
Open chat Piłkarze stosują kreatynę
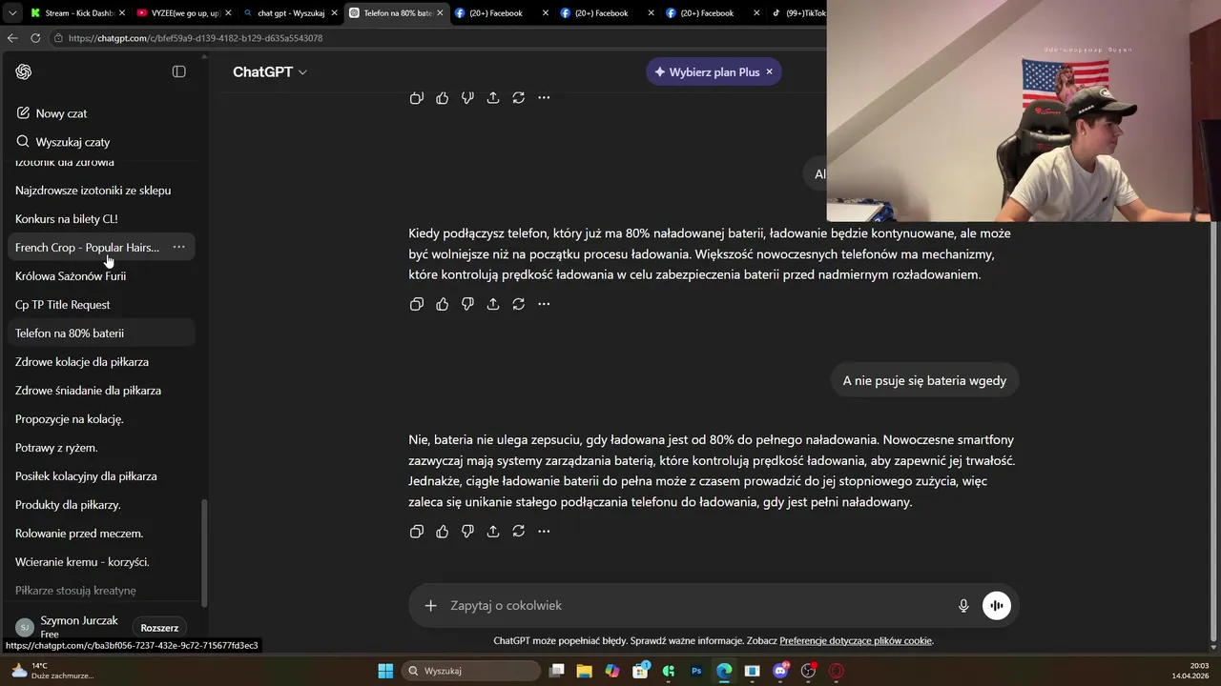coord(101,590)
